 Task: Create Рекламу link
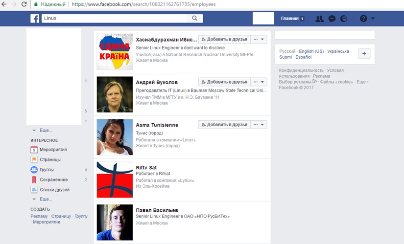[39, 216]
